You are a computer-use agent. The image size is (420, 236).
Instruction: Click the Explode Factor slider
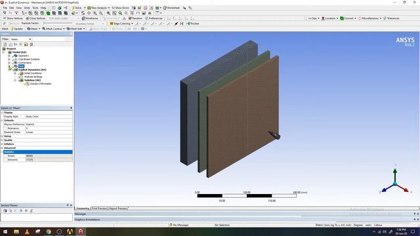click(x=58, y=24)
